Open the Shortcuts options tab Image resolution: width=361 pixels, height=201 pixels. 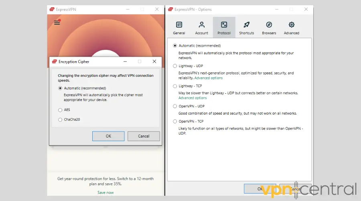click(246, 28)
